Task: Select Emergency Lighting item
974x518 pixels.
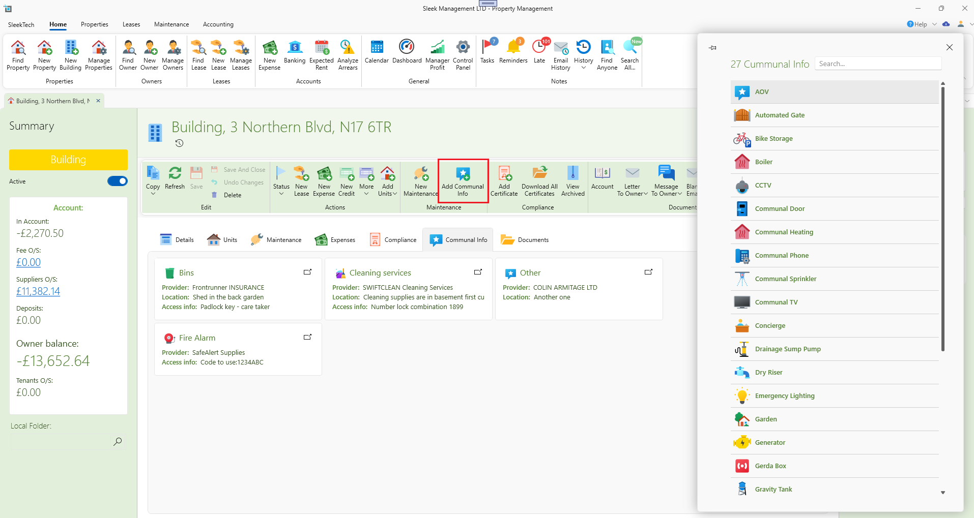Action: pyautogui.click(x=835, y=396)
